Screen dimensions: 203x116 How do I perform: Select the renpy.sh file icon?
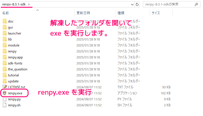coord(5,105)
